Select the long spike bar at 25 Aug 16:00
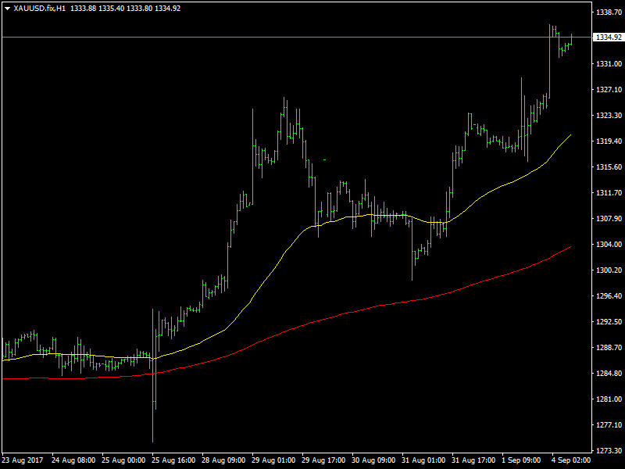 tap(152, 375)
